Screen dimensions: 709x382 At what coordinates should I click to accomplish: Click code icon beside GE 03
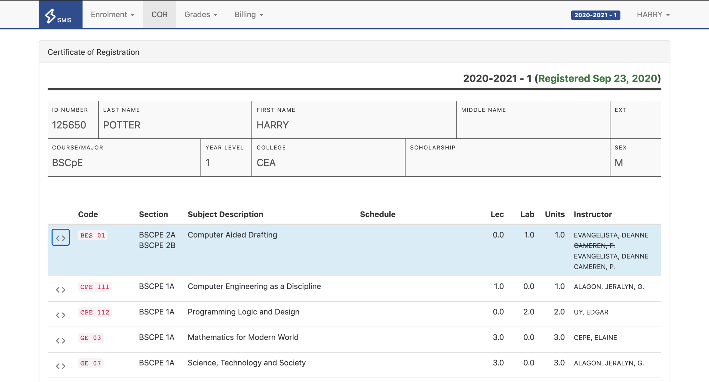pyautogui.click(x=60, y=340)
